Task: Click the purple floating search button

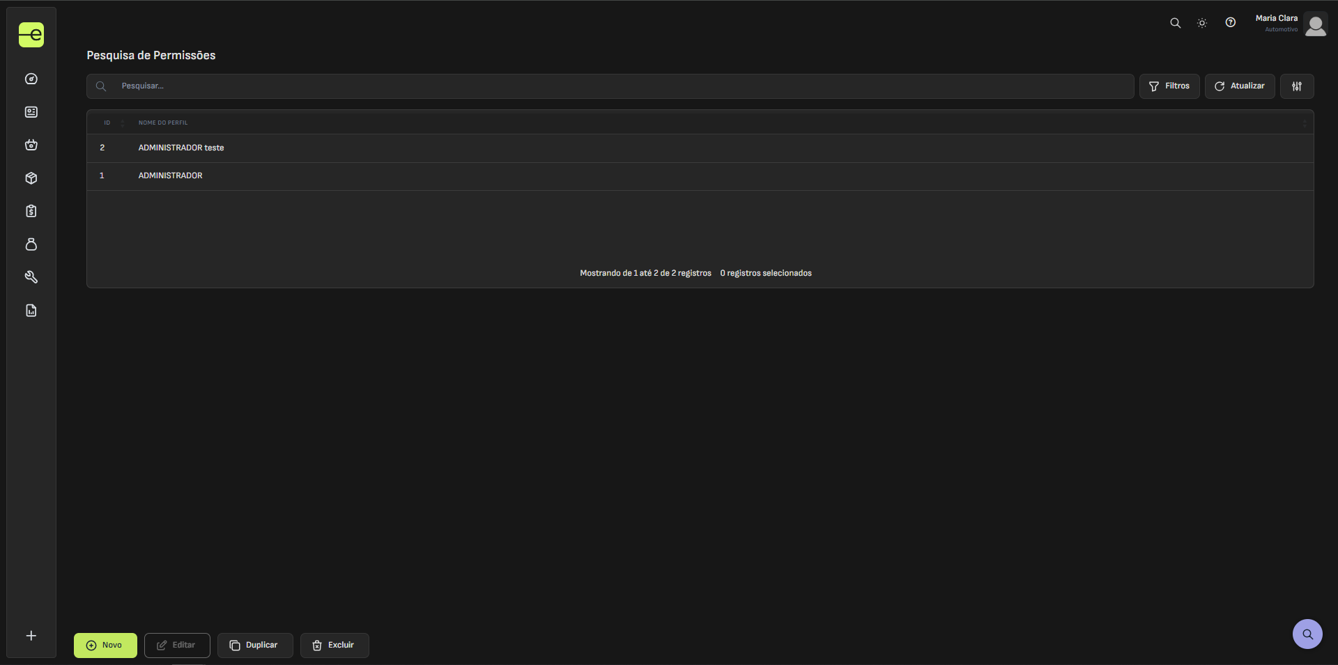Action: click(x=1307, y=634)
